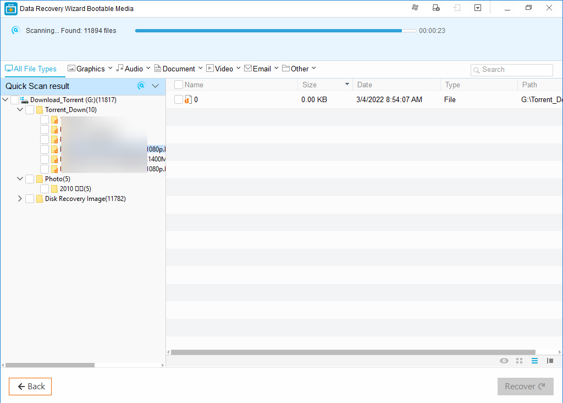Viewport: 563px width, 403px height.
Task: Select the Email filter tab
Action: click(x=257, y=69)
